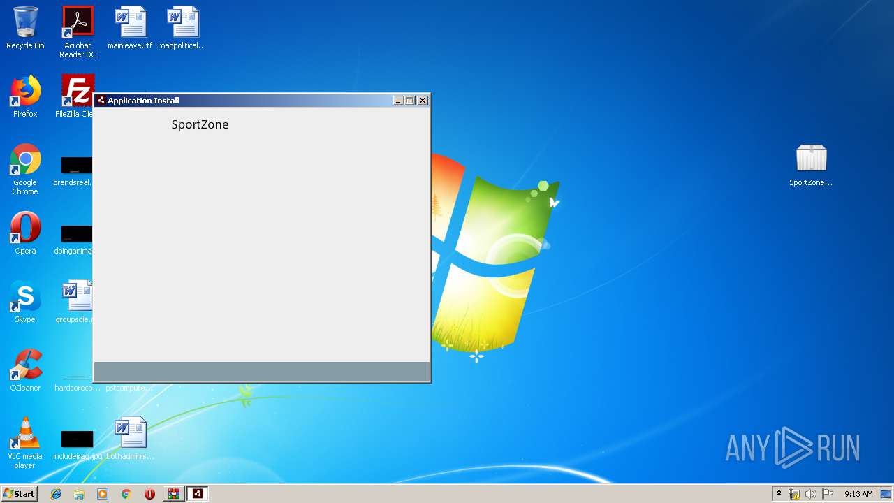The height and width of the screenshot is (503, 894).
Task: Open the volume speaker tray icon
Action: (811, 494)
